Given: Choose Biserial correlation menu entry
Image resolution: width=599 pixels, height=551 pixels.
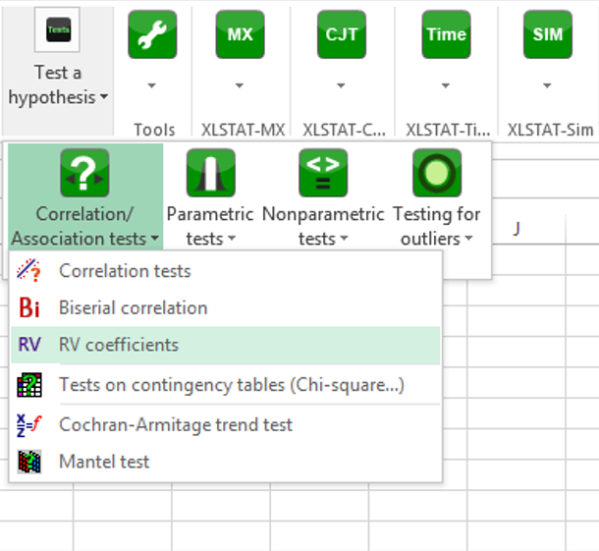Looking at the screenshot, I should coord(226,307).
